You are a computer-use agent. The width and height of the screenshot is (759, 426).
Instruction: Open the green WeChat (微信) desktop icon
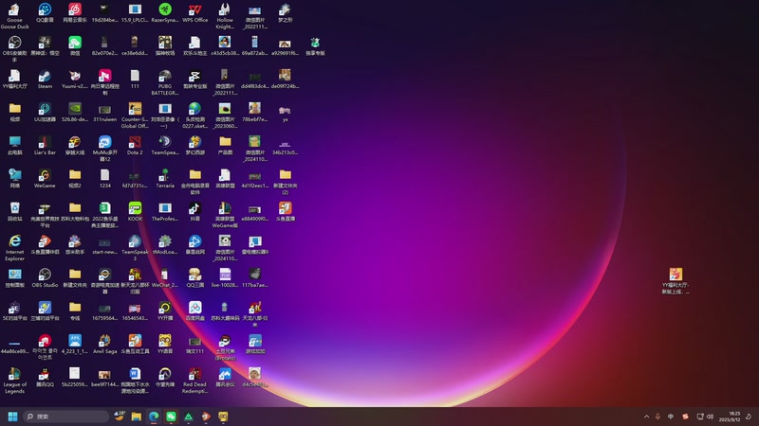tap(75, 45)
